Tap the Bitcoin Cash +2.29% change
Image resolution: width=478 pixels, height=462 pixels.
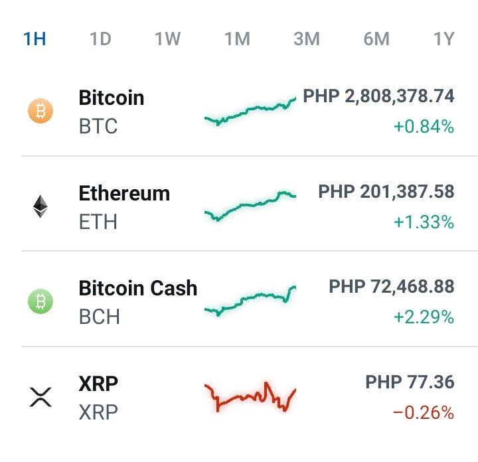(x=424, y=317)
